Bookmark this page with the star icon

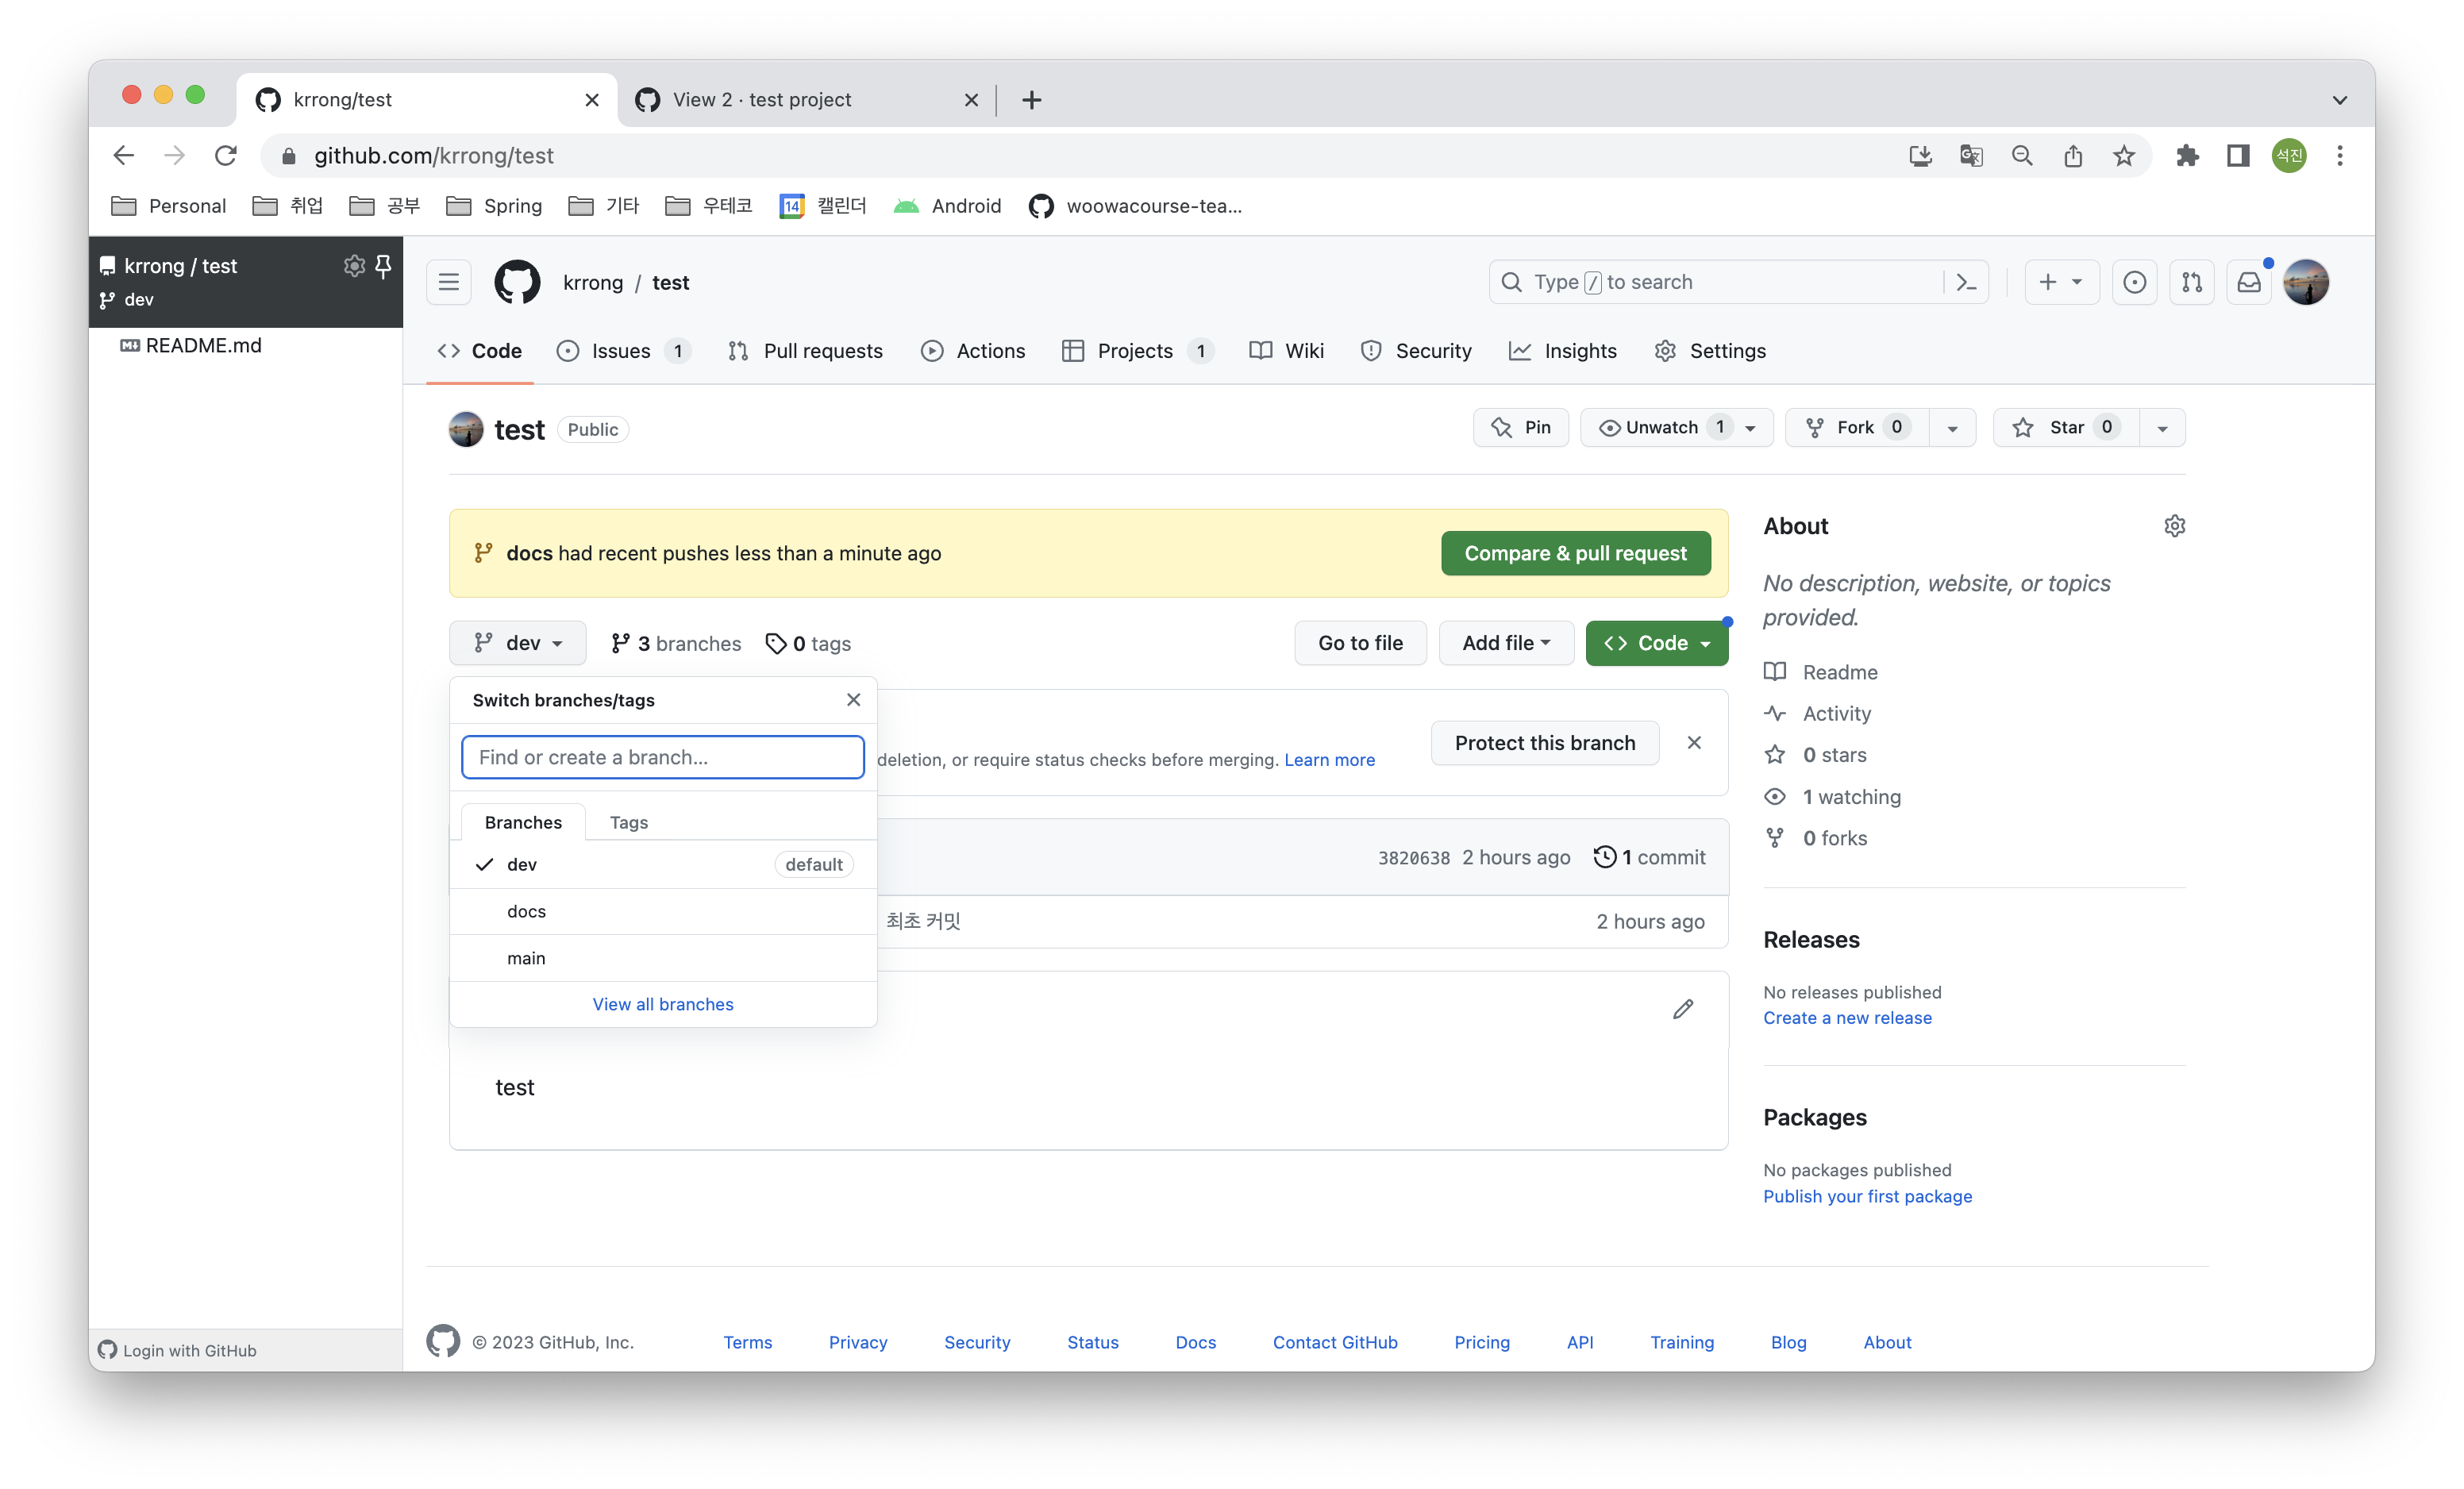[x=2124, y=156]
